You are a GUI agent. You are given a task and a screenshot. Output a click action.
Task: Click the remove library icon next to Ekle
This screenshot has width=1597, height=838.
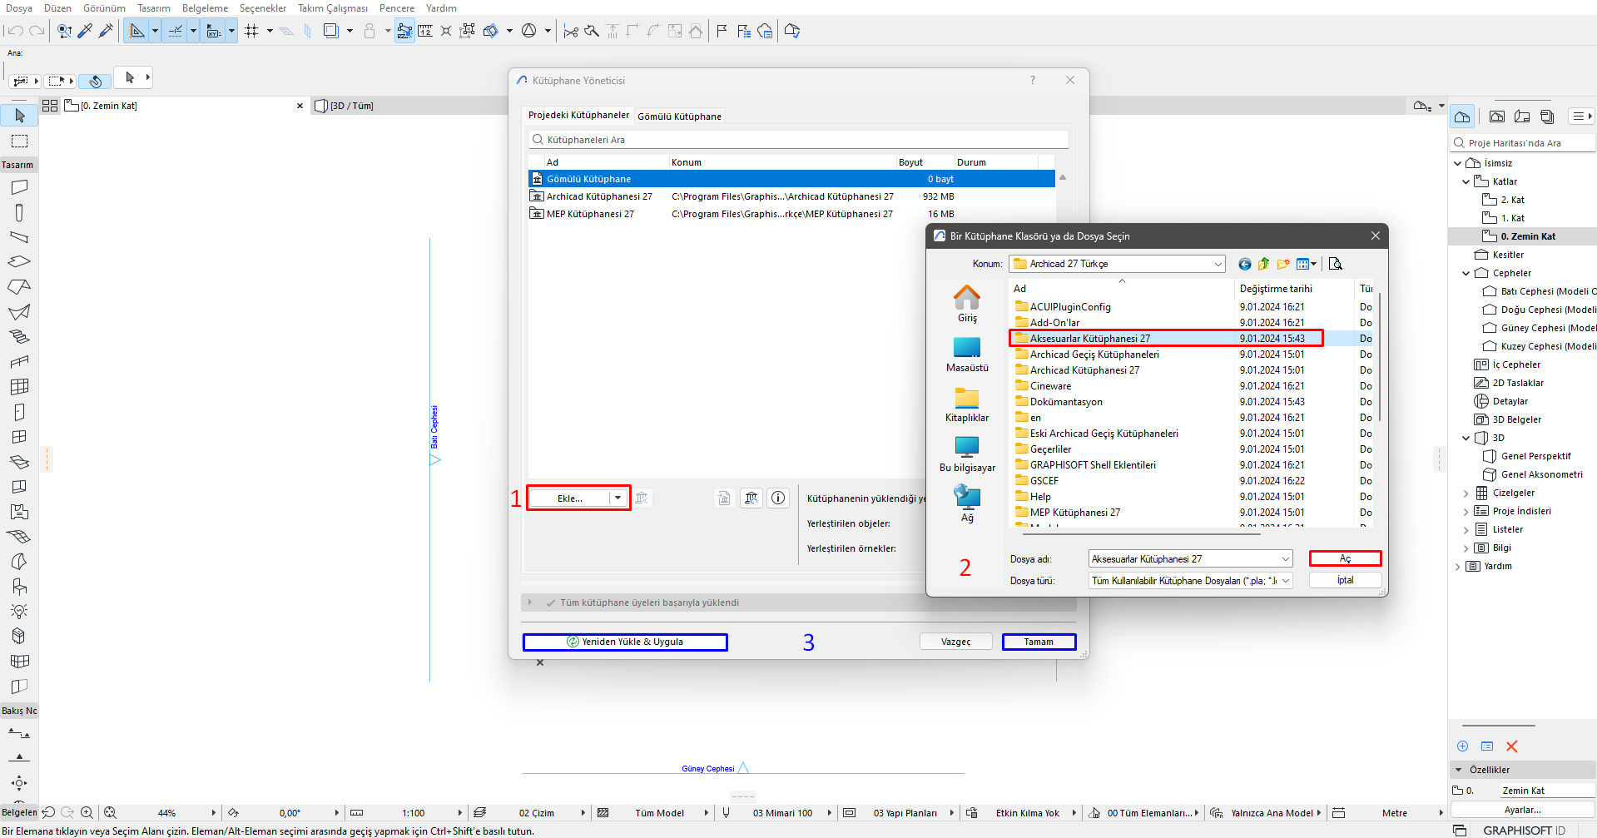pyautogui.click(x=642, y=498)
